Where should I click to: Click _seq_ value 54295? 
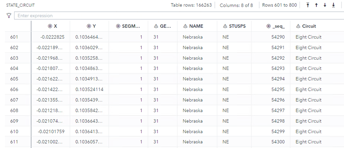pyautogui.click(x=278, y=90)
